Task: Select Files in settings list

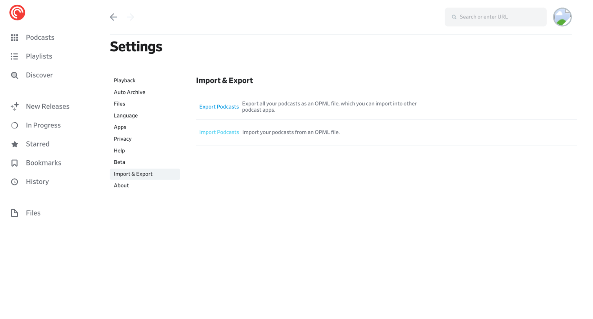Action: point(145,104)
